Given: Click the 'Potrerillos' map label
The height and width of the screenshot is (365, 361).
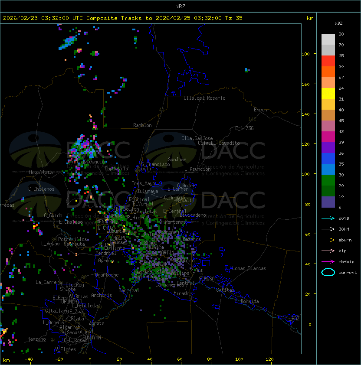Looking at the screenshot, I should tap(72, 239).
